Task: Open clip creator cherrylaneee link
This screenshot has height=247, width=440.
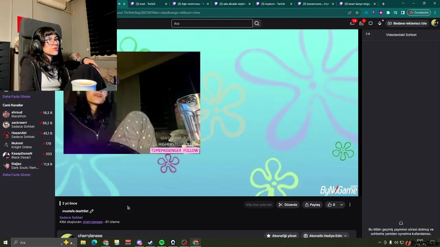Action: (x=92, y=222)
